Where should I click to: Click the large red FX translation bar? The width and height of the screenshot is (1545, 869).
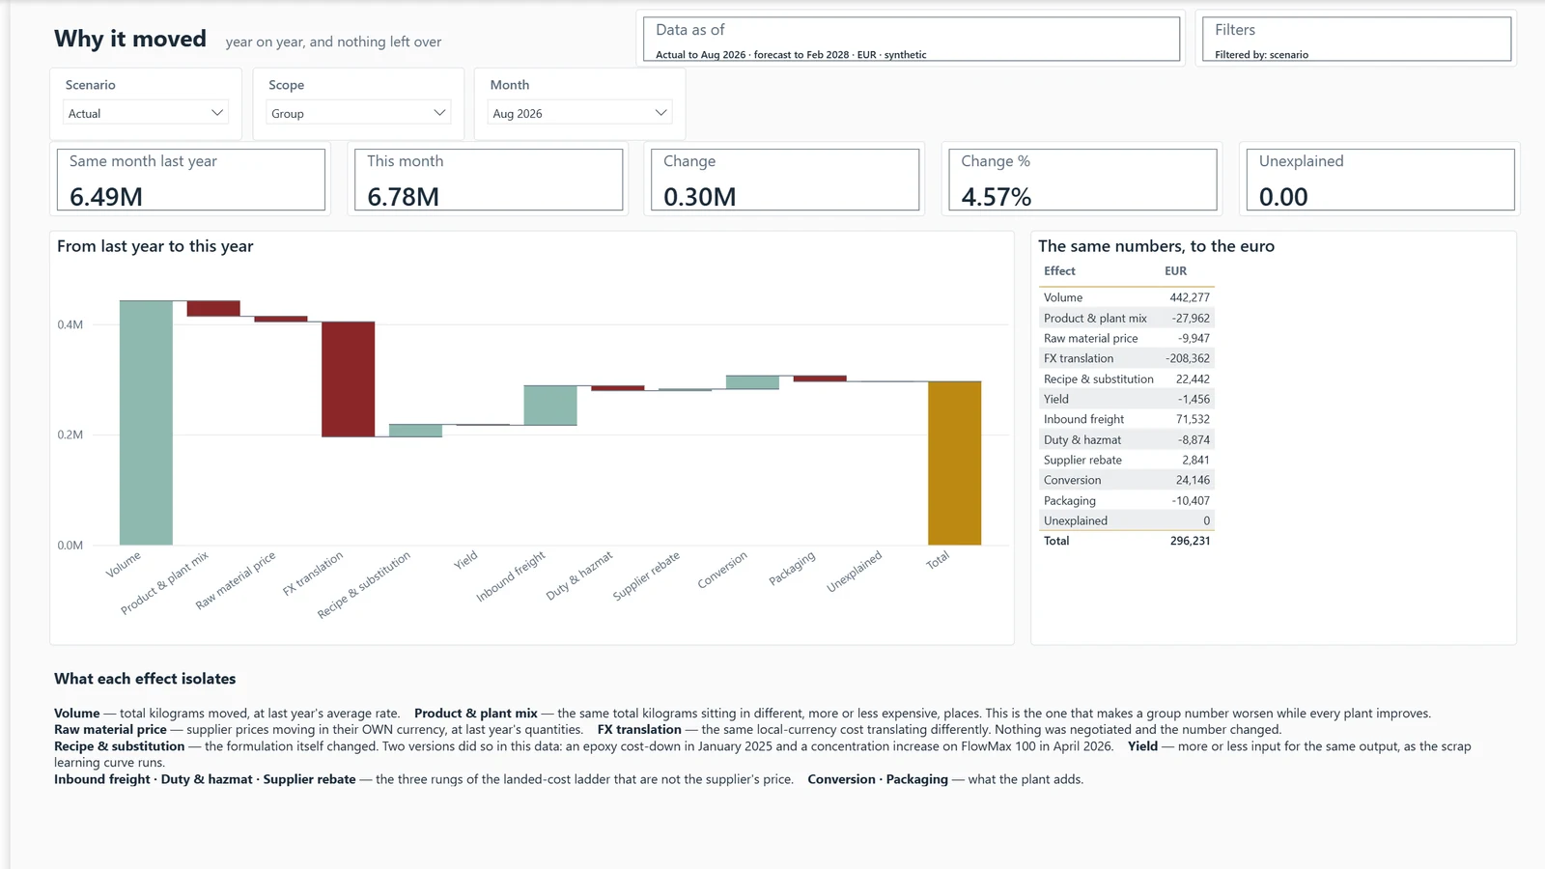349,379
